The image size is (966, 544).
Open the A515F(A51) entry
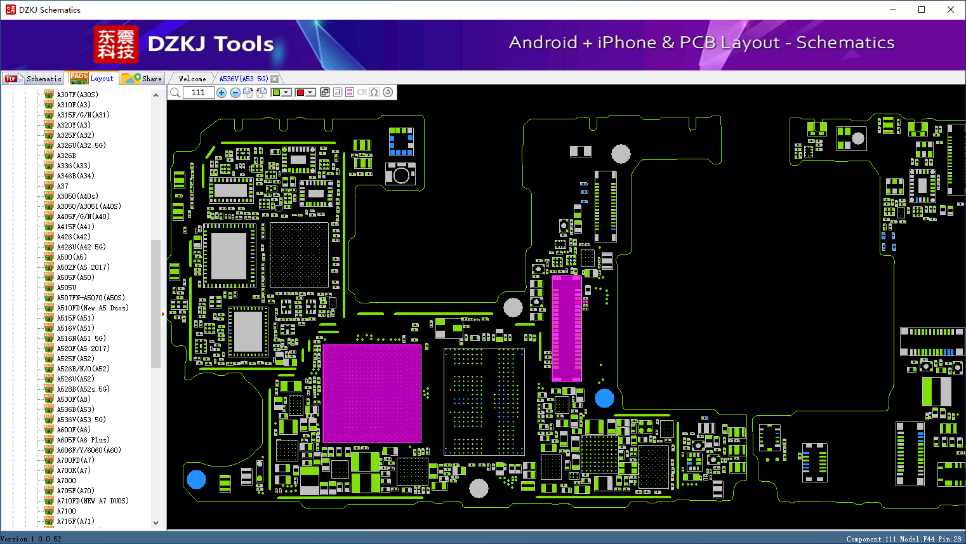point(76,318)
